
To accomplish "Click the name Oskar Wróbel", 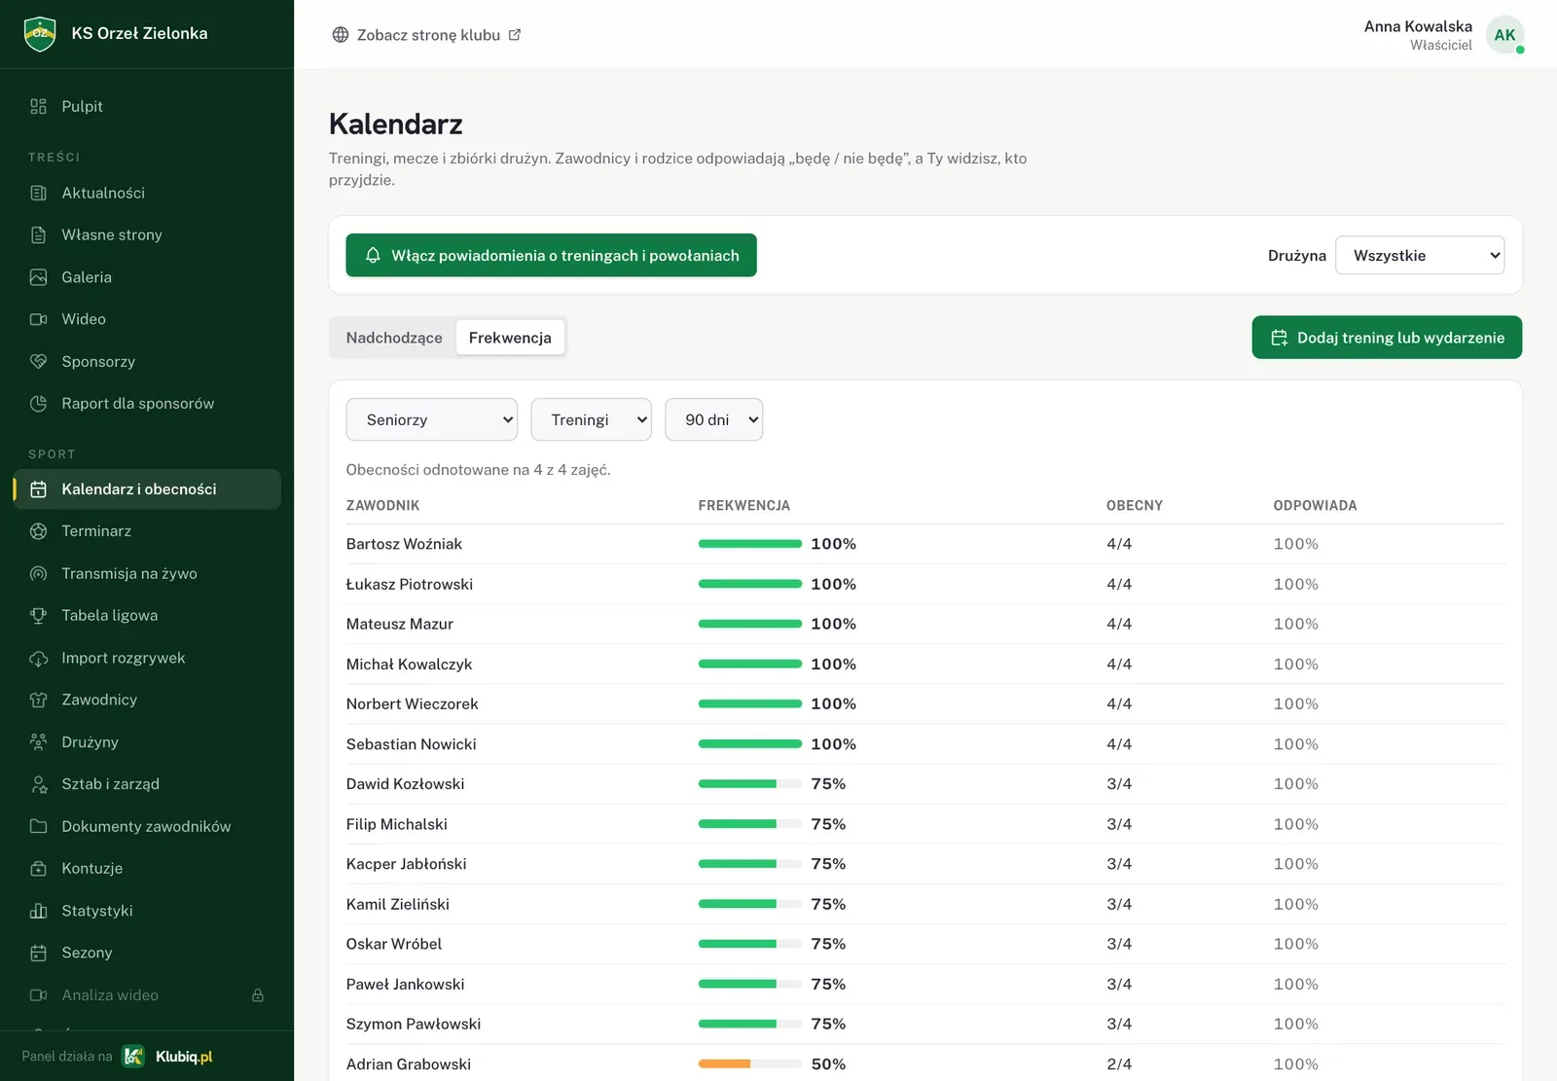I will (x=394, y=944).
